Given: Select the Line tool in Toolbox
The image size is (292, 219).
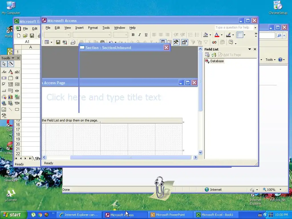Looking at the screenshot, I should pos(11,109).
